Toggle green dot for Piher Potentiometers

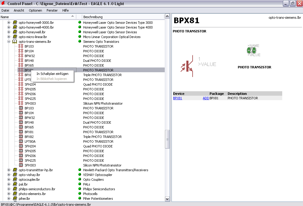[x=80, y=198]
